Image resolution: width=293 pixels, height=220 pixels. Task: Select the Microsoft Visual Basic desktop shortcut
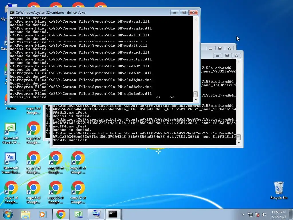pos(11,163)
